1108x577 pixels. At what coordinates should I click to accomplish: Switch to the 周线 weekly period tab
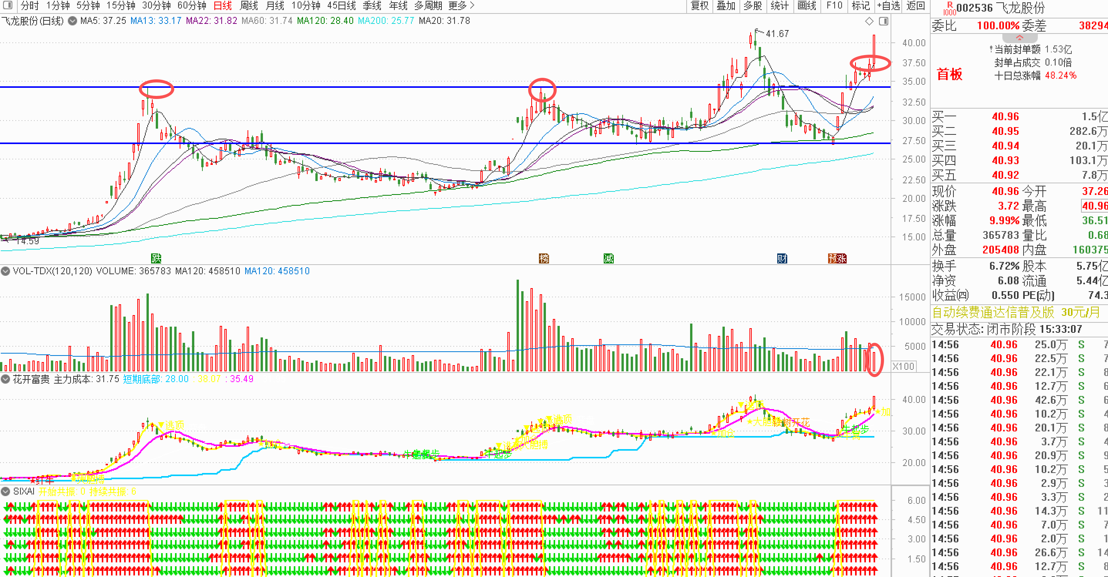tap(249, 6)
